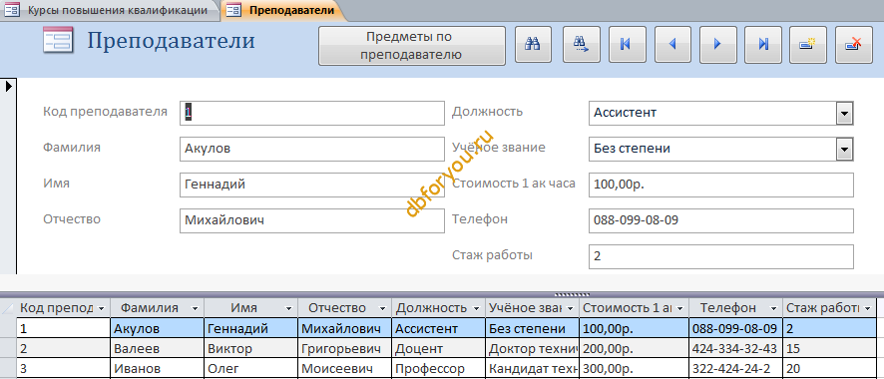
Task: Select the Преподаватели tab
Action: click(x=282, y=10)
